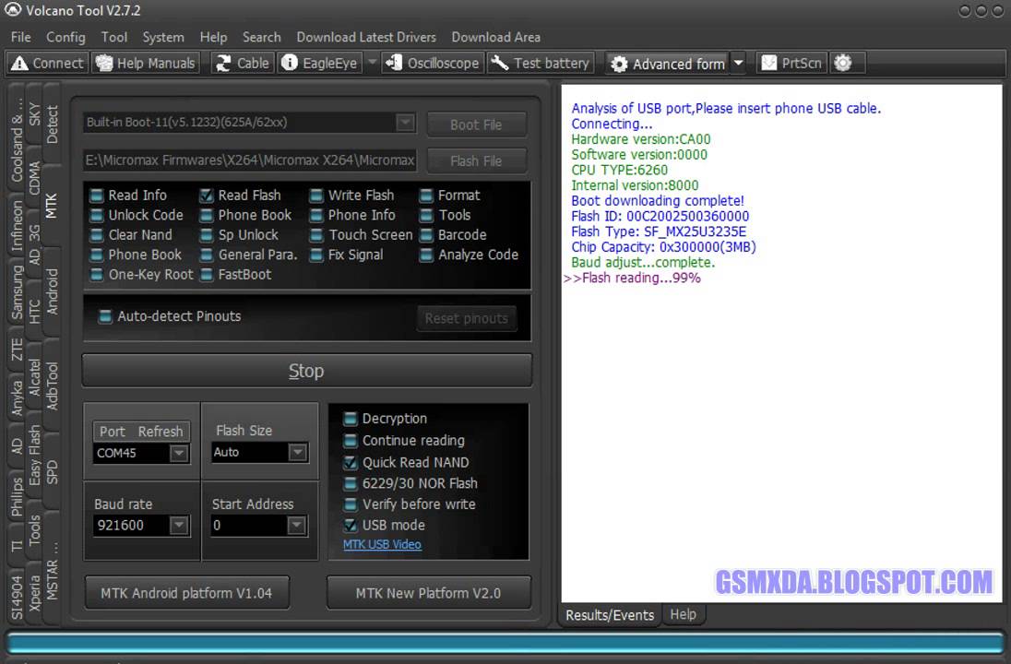Image resolution: width=1011 pixels, height=664 pixels.
Task: Switch to the Help tab in results panel
Action: [683, 614]
